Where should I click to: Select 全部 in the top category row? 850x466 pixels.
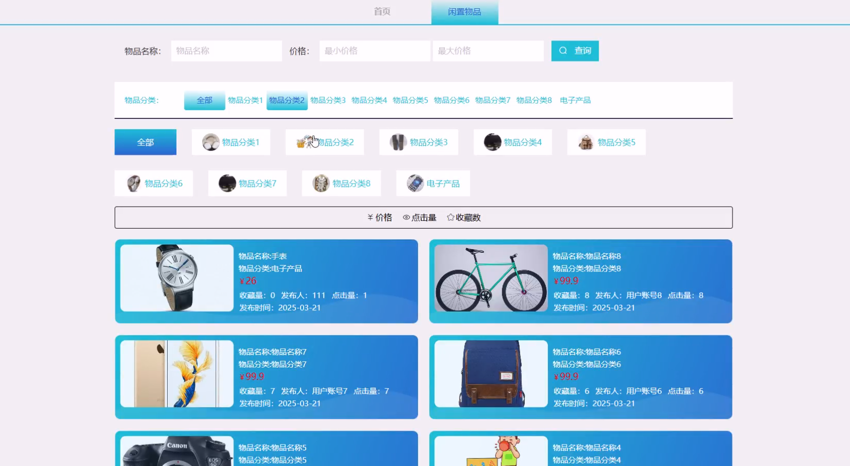205,100
